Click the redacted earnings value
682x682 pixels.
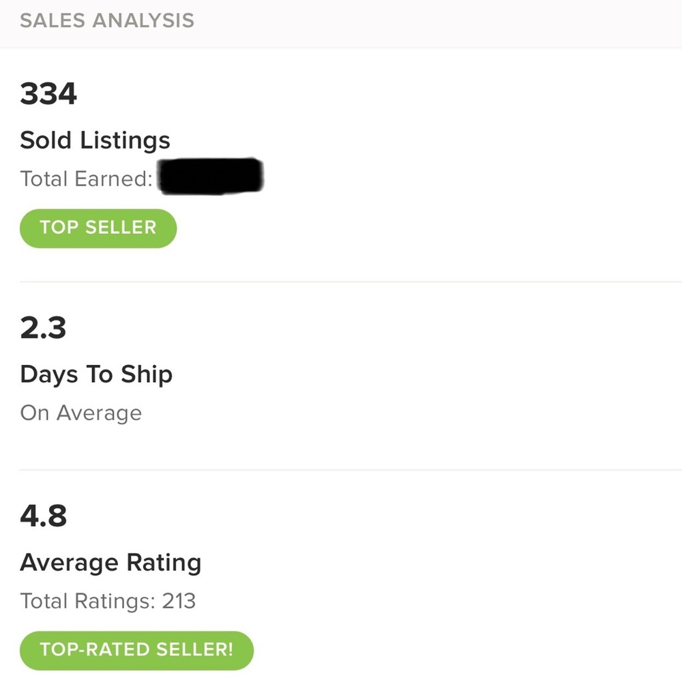click(209, 176)
